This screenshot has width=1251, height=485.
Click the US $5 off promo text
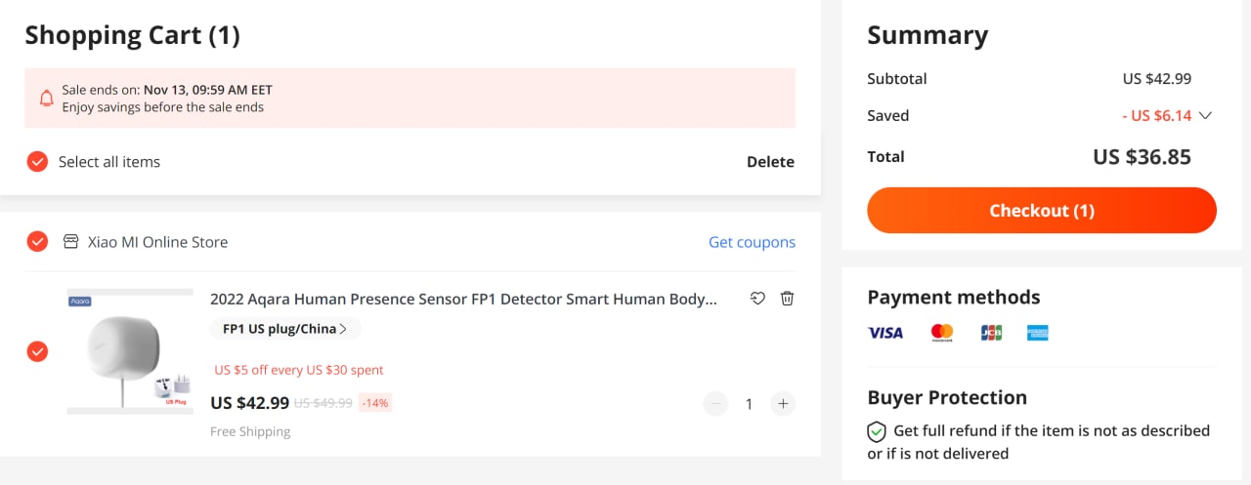299,370
